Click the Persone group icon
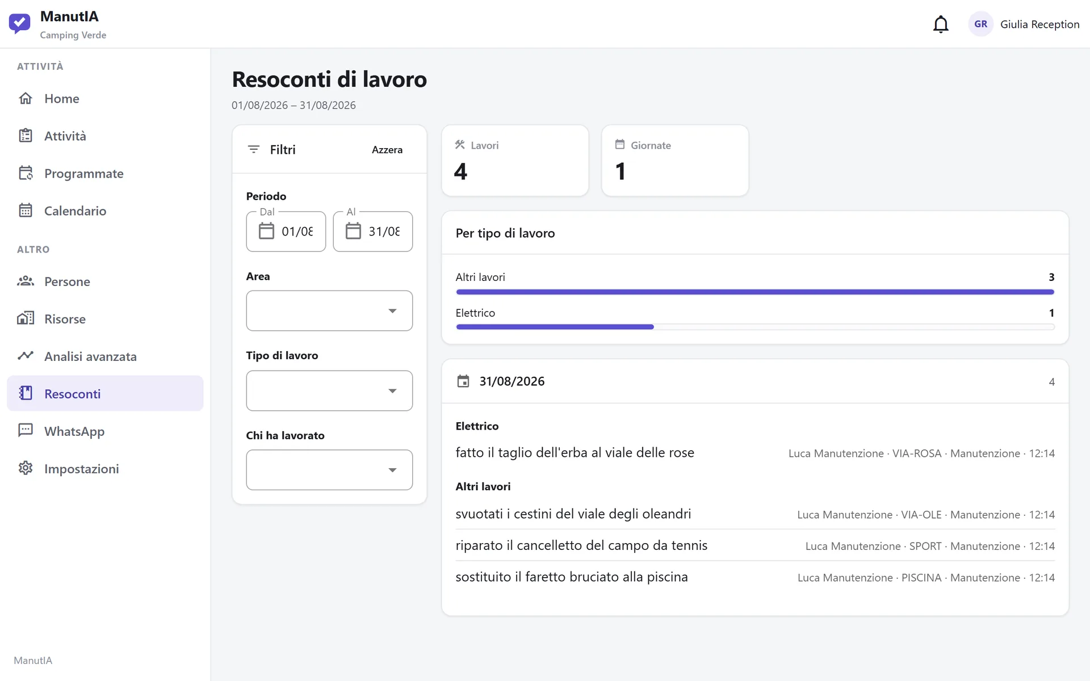The image size is (1090, 681). (26, 281)
